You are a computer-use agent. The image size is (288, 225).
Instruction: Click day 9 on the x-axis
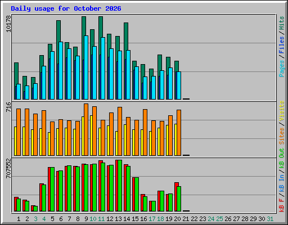pyautogui.click(x=86, y=219)
